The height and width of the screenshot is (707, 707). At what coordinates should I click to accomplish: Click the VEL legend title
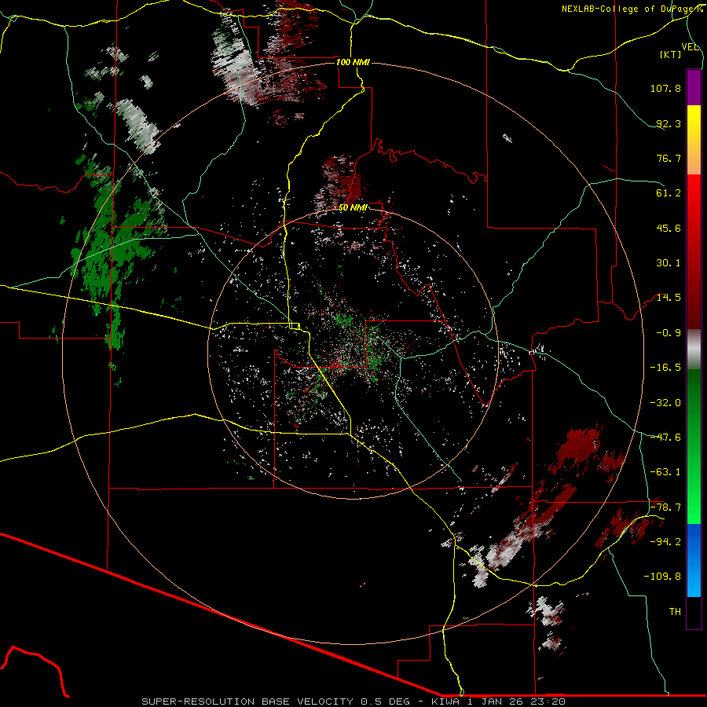pos(690,47)
